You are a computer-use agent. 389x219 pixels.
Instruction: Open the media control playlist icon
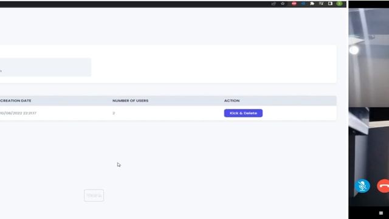click(x=321, y=4)
